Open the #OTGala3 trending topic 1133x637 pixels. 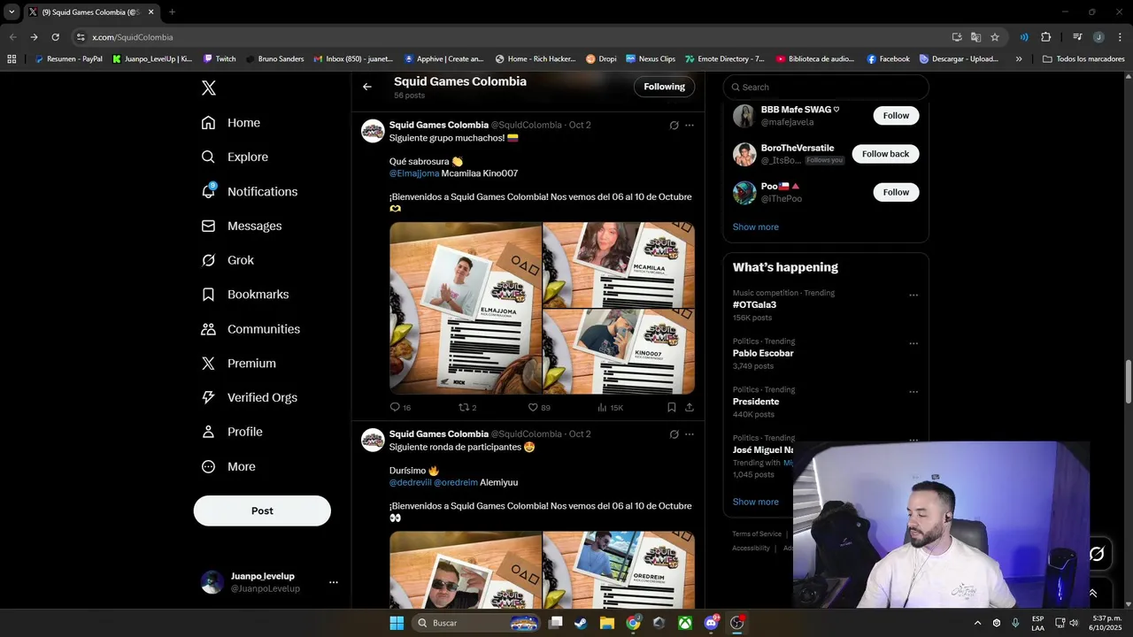point(754,305)
